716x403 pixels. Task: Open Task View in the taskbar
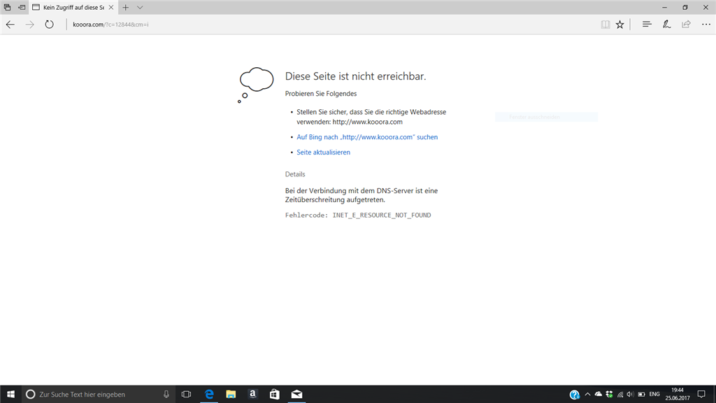point(186,395)
